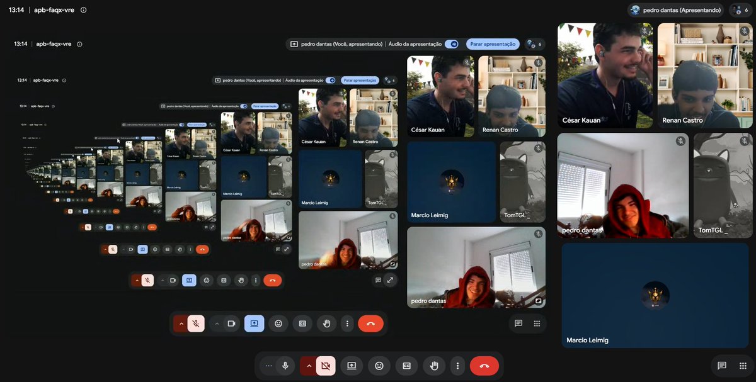Open chat panel icon at bottom-right corner
This screenshot has height=382, width=756.
[x=722, y=366]
